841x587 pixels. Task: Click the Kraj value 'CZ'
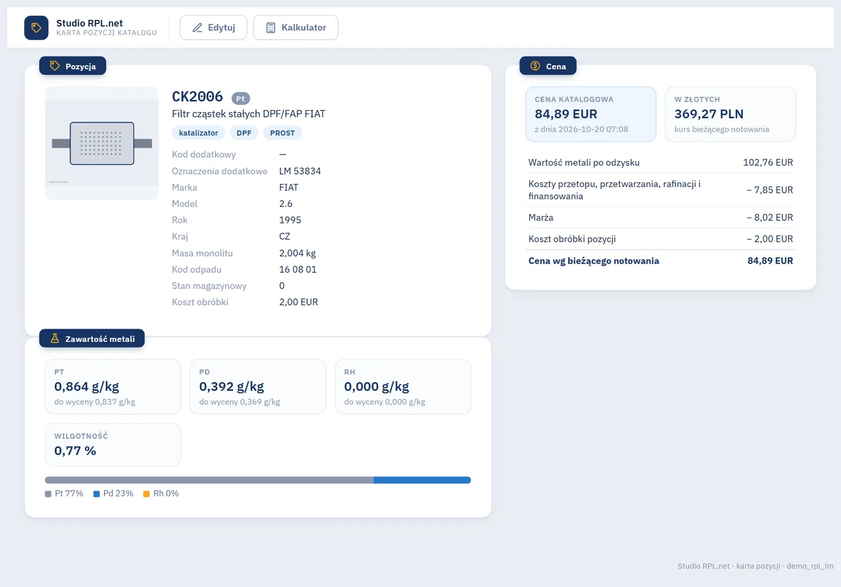pyautogui.click(x=284, y=236)
